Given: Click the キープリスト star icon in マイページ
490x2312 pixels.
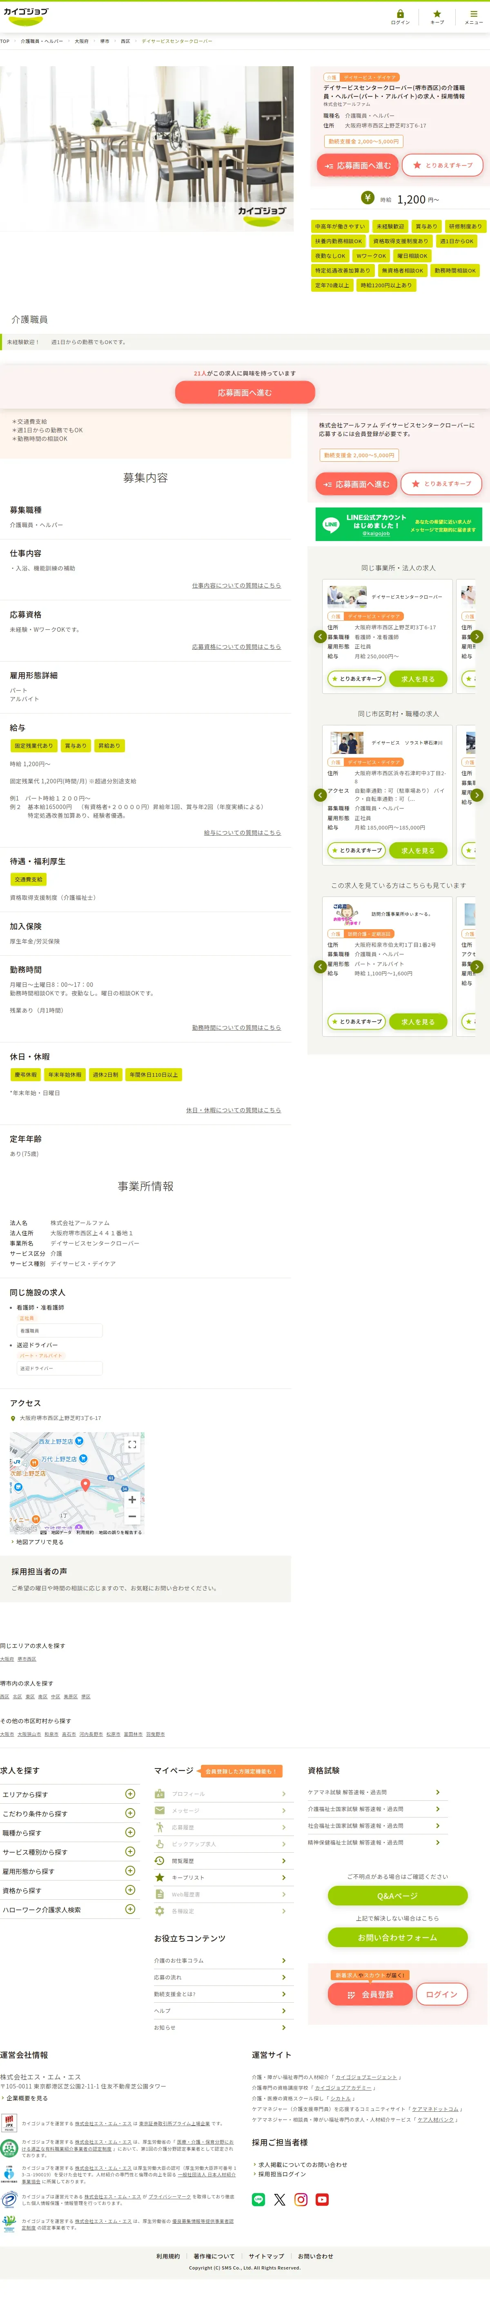Looking at the screenshot, I should (x=160, y=1877).
